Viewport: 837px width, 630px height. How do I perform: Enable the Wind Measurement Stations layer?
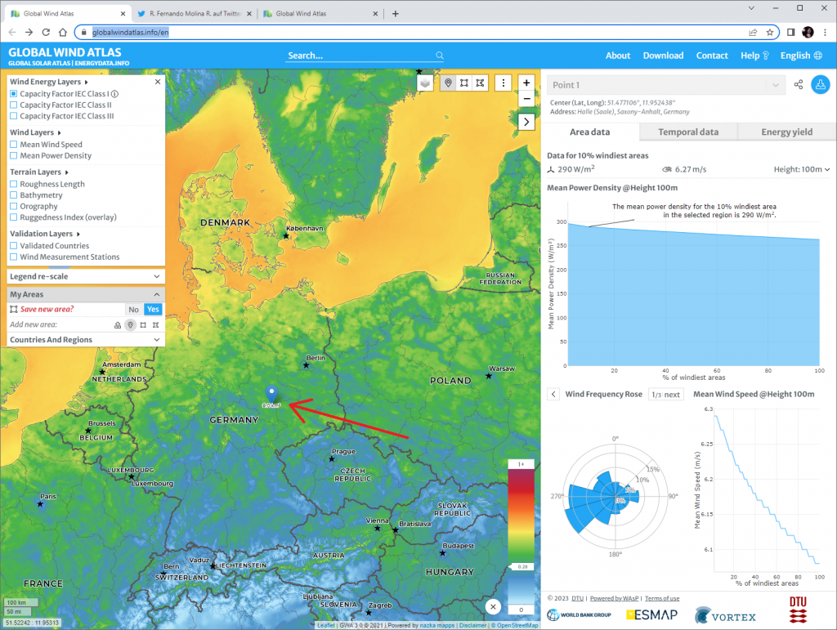click(x=11, y=257)
